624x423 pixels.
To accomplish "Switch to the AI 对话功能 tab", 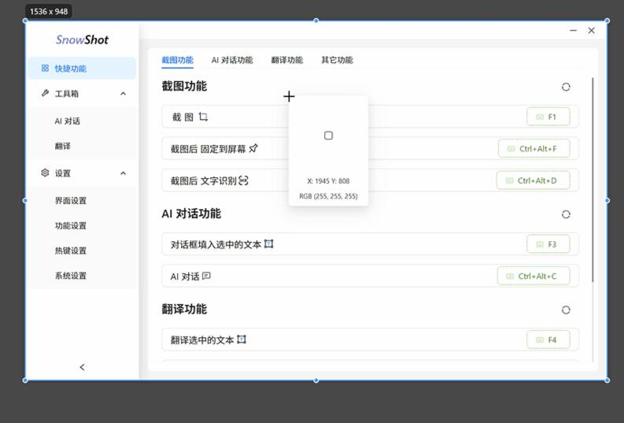I will [232, 60].
